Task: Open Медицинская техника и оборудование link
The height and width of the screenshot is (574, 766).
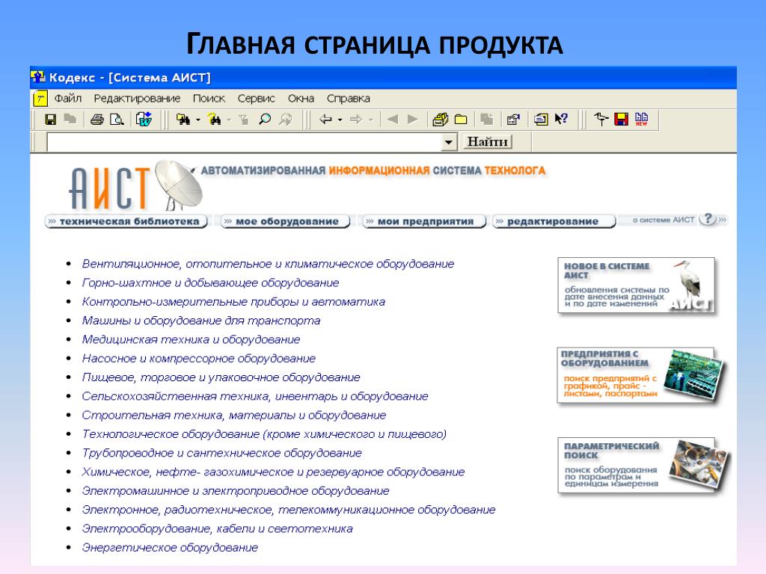Action: click(191, 340)
